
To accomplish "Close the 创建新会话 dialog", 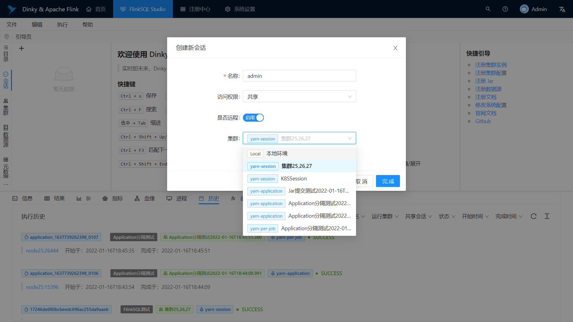I will point(395,48).
